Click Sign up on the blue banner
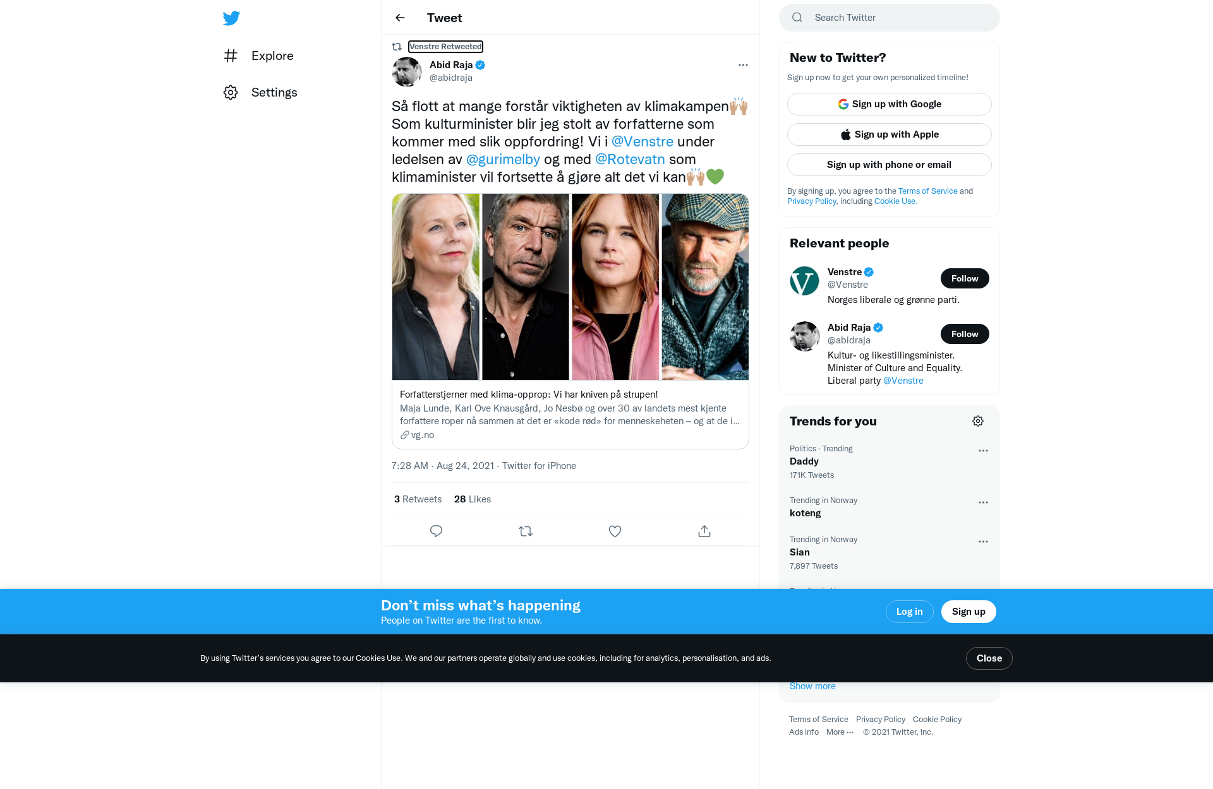Viewport: 1213px width, 789px height. 969,612
